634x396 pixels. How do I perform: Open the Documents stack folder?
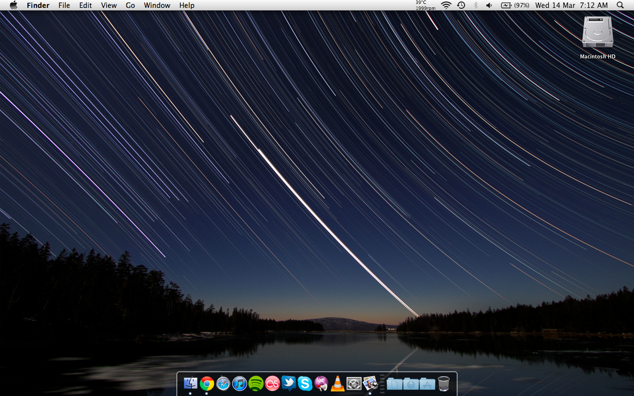(395, 383)
